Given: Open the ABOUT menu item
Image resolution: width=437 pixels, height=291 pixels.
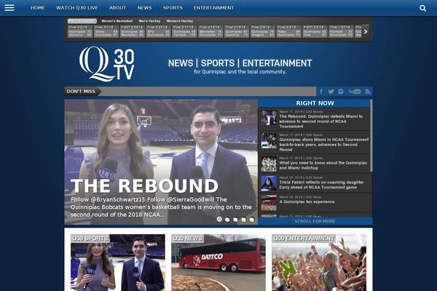Looking at the screenshot, I should 117,8.
